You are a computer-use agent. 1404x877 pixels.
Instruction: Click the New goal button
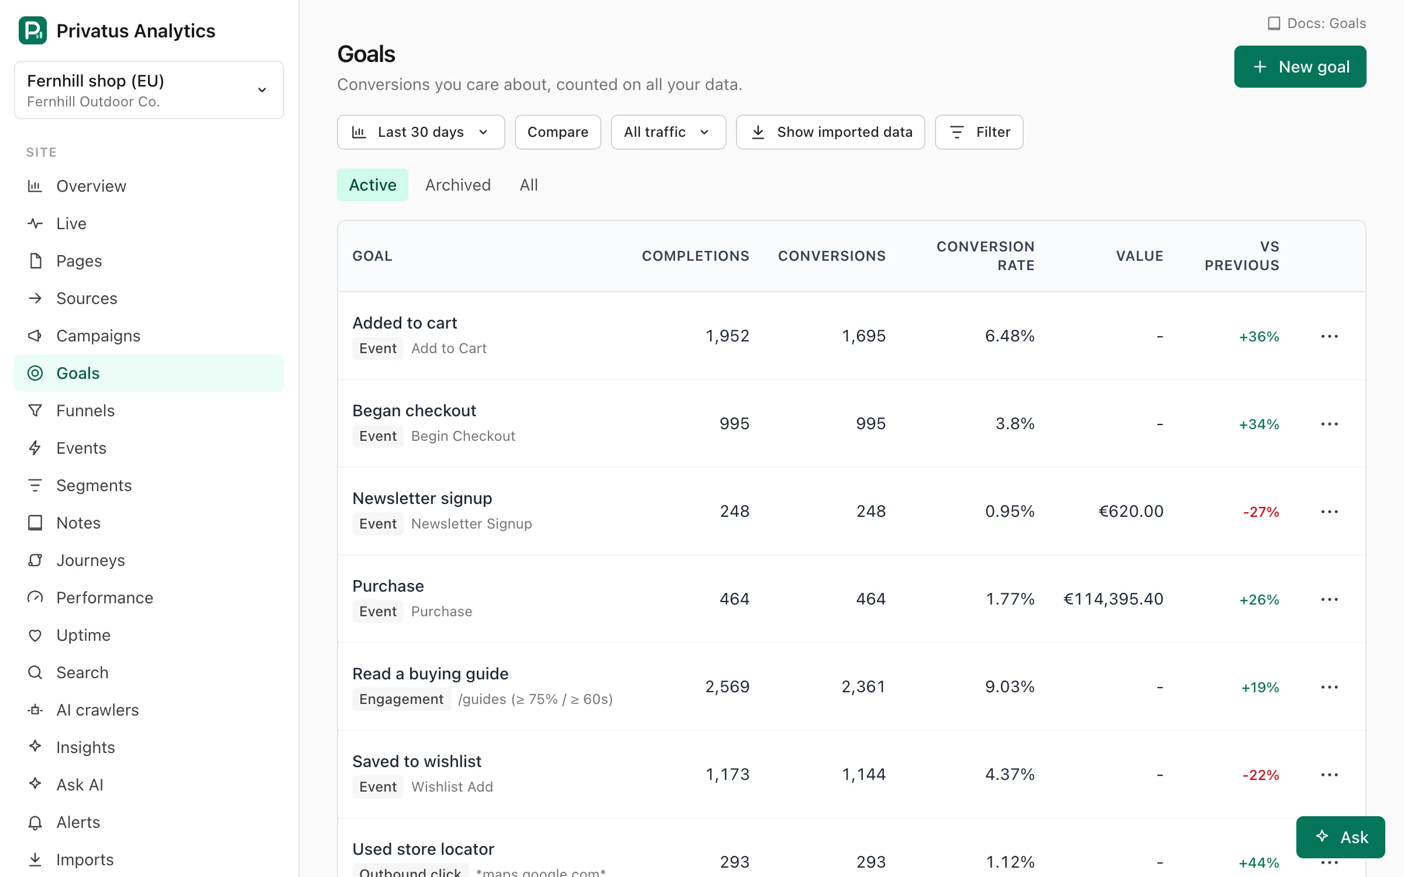(1300, 67)
